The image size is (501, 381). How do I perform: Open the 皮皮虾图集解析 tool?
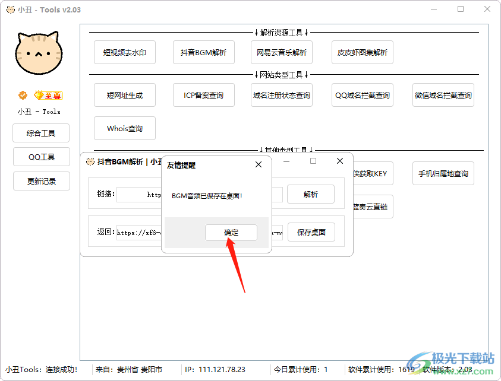pos(363,52)
